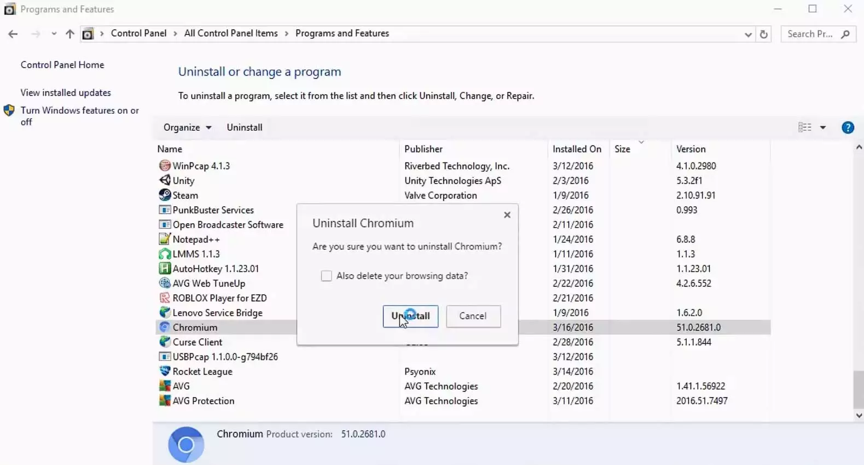Image resolution: width=864 pixels, height=465 pixels.
Task: Click the AVG program icon by AVG 1.41.1.56922
Action: pos(164,386)
